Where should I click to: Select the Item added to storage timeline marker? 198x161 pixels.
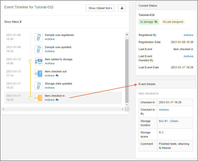click(x=31, y=61)
